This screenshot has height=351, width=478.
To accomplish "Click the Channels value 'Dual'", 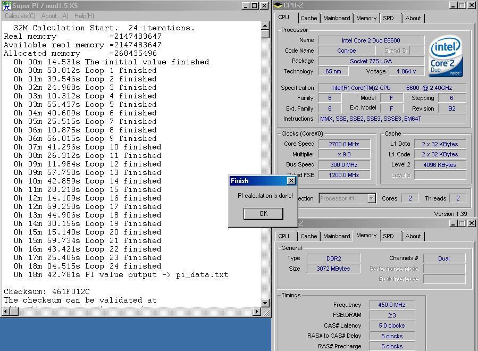I will pyautogui.click(x=444, y=258).
